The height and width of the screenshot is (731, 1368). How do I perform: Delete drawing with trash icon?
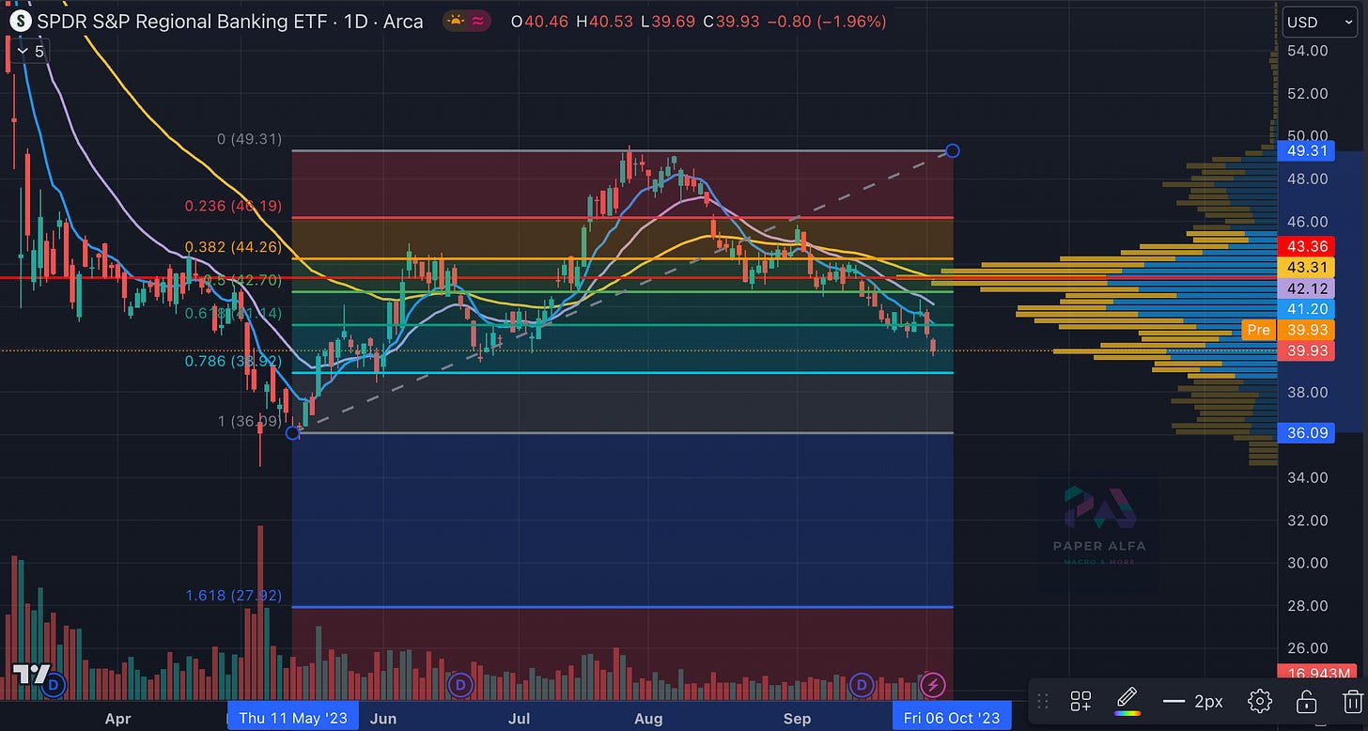[1351, 701]
